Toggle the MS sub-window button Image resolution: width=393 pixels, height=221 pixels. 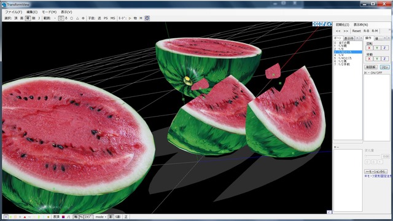(x=113, y=18)
